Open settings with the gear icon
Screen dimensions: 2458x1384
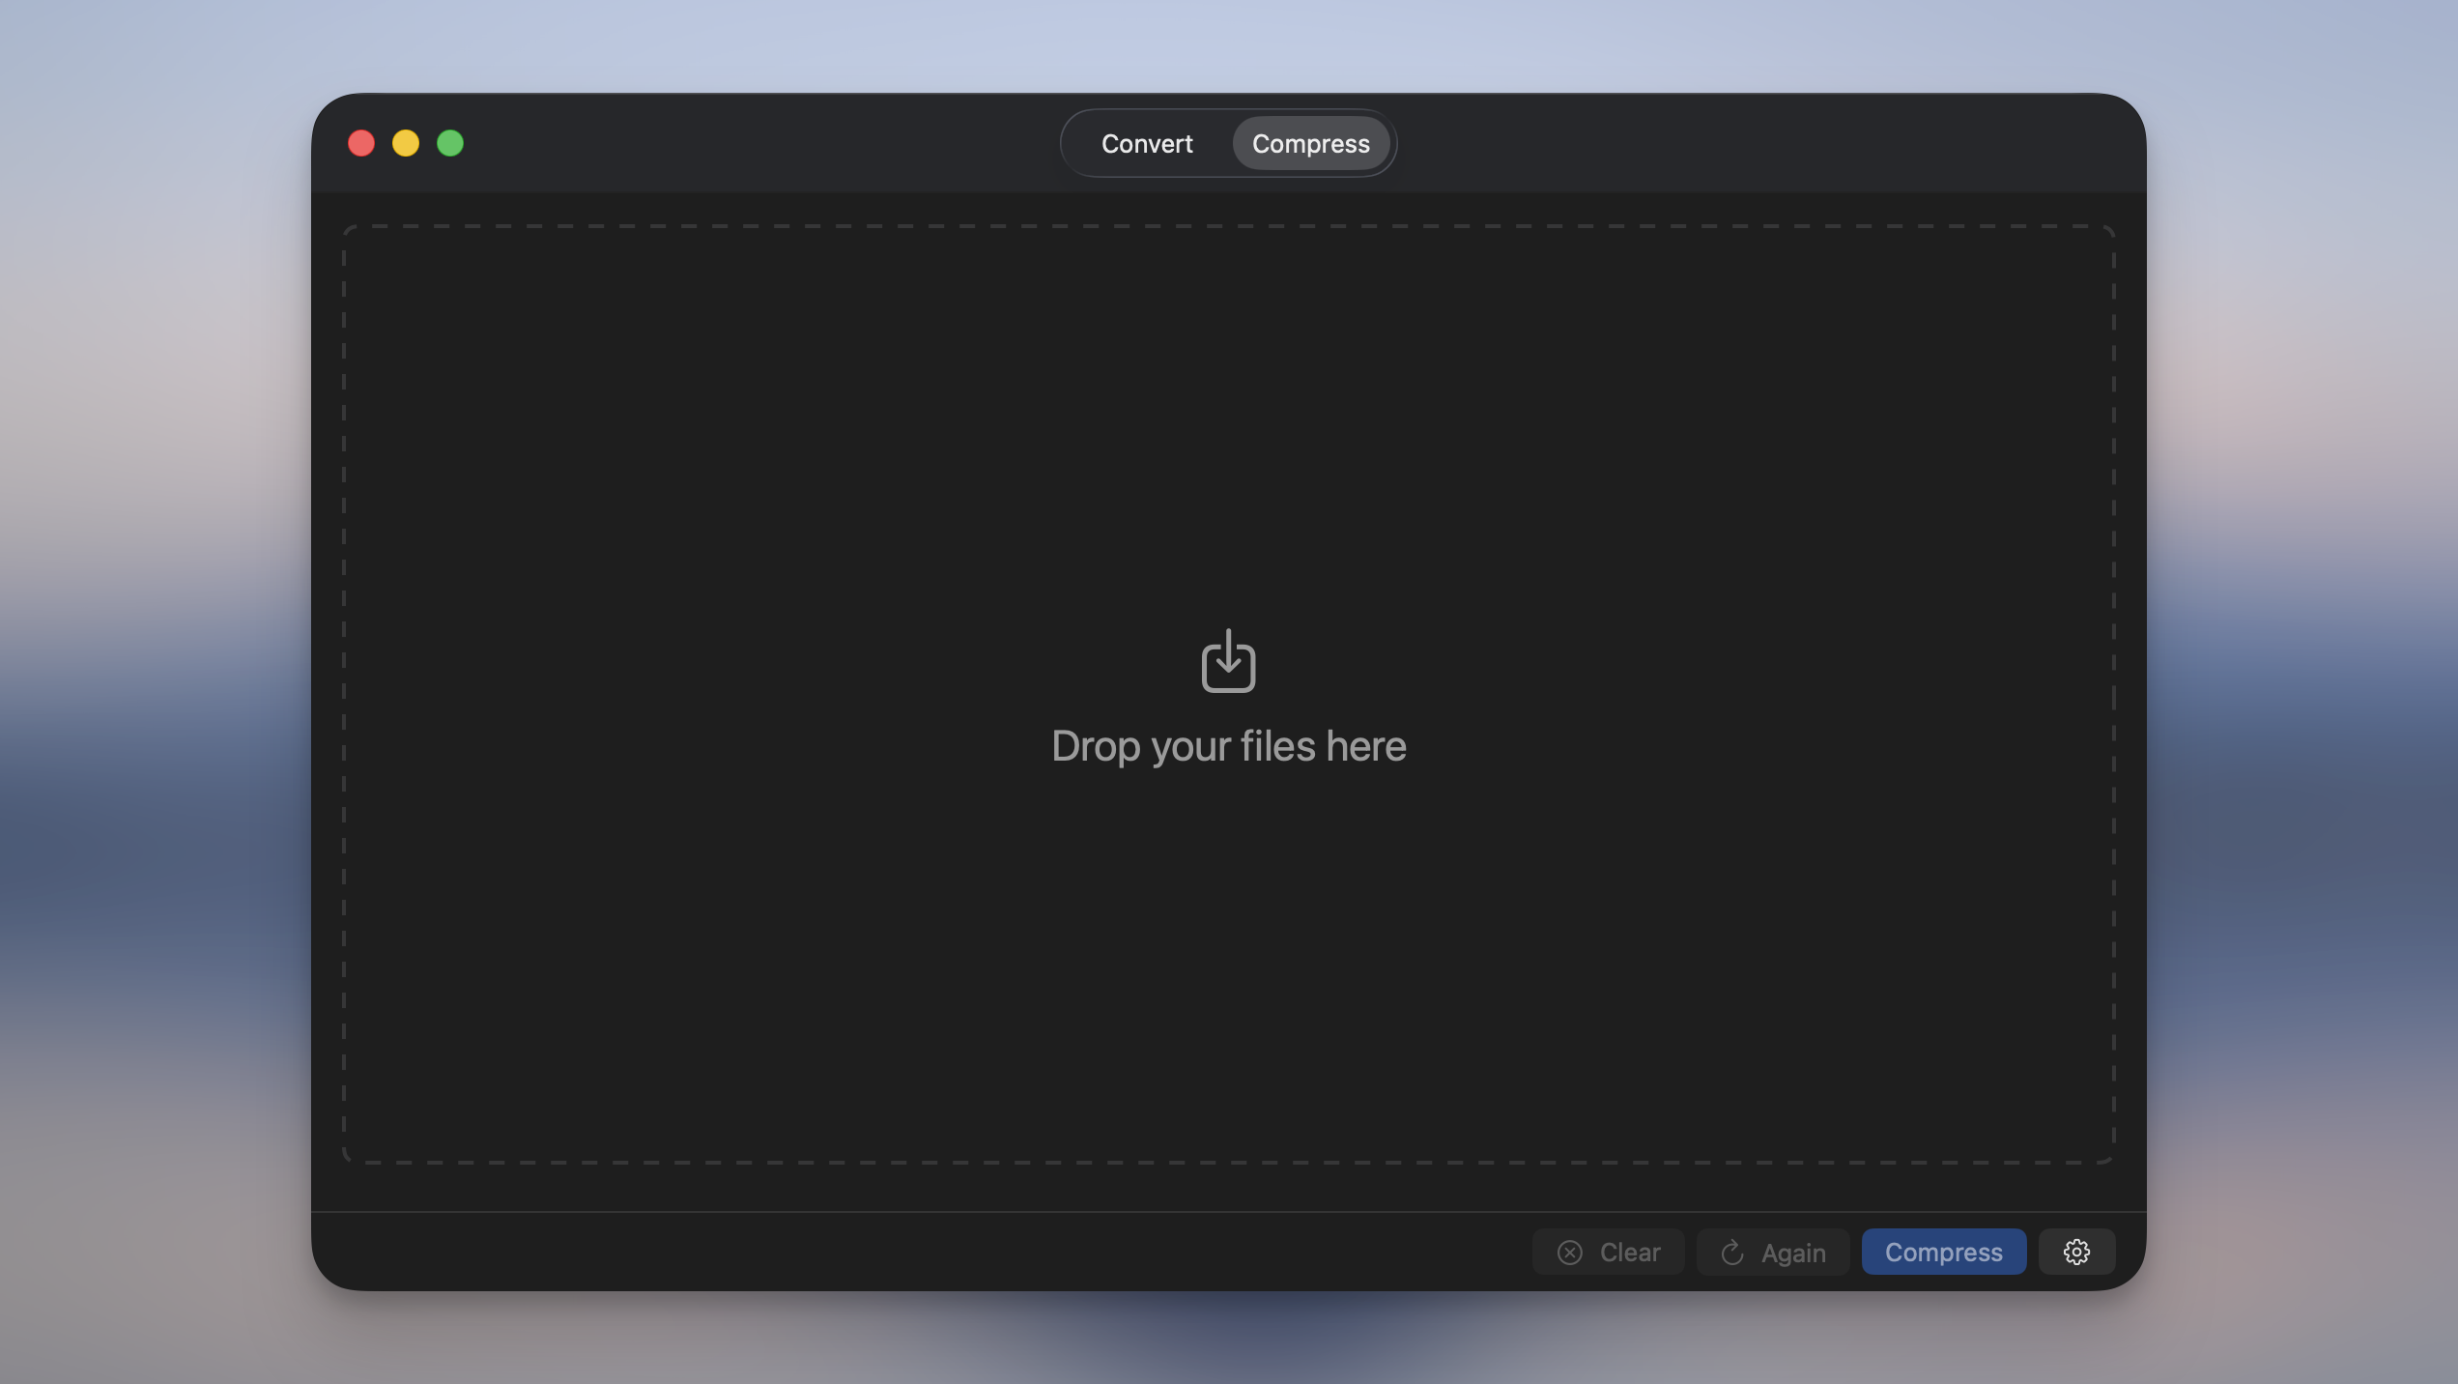click(x=2076, y=1252)
